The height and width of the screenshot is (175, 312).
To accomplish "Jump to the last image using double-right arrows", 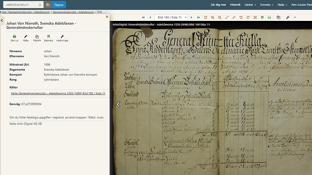I will click(x=198, y=18).
